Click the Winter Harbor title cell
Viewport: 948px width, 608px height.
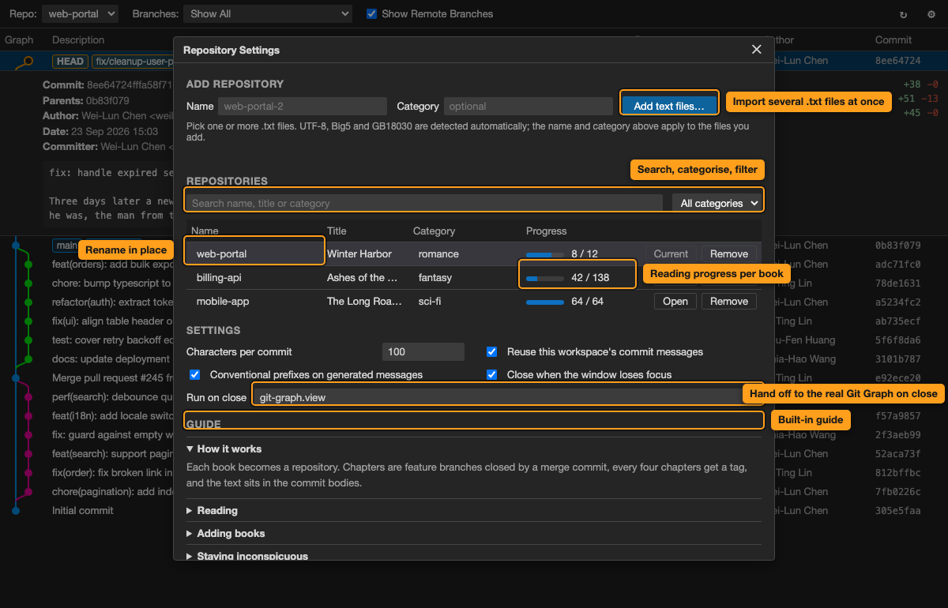pos(359,254)
